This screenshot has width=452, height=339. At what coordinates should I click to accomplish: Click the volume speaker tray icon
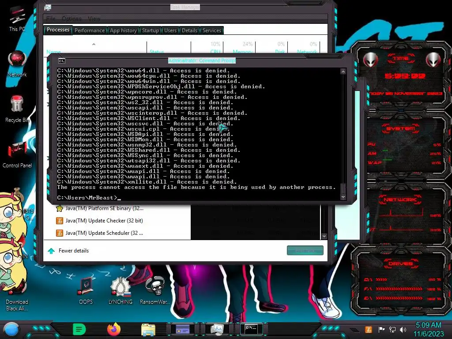403,329
